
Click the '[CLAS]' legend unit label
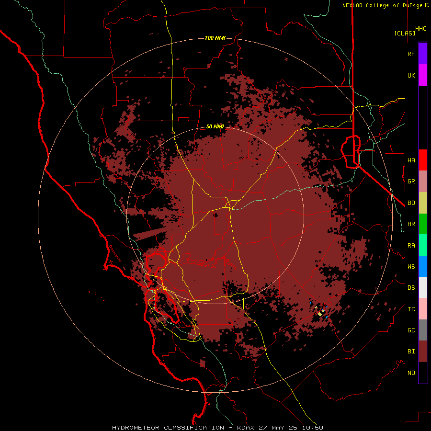coord(405,33)
